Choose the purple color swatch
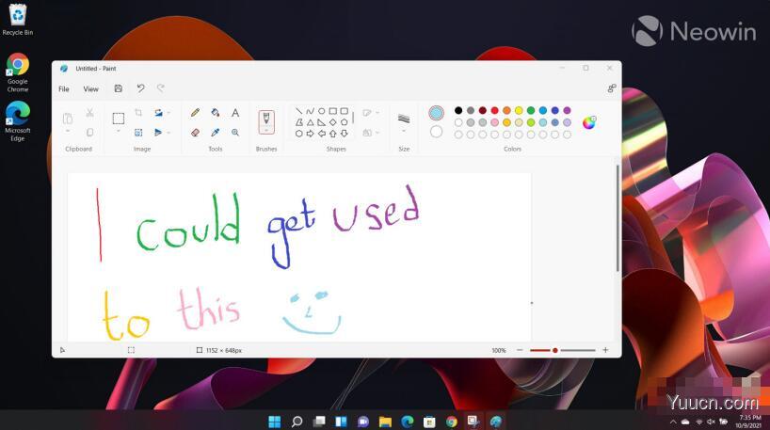Viewport: 770px width, 430px height. 568,110
